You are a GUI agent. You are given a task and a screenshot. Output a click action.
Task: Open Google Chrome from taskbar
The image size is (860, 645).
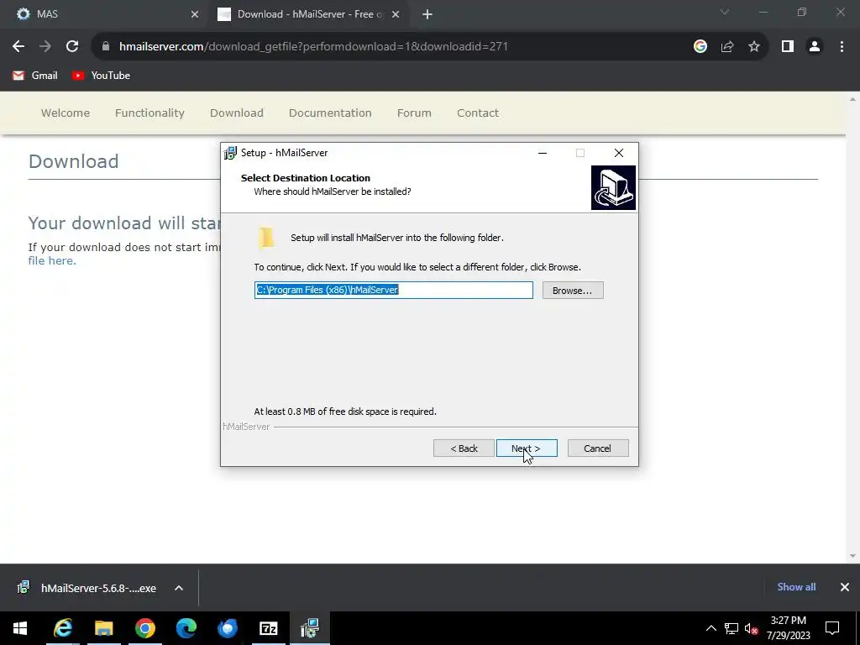(145, 628)
